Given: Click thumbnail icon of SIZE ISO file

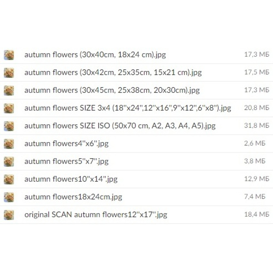Looking at the screenshot, I should (x=9, y=126).
